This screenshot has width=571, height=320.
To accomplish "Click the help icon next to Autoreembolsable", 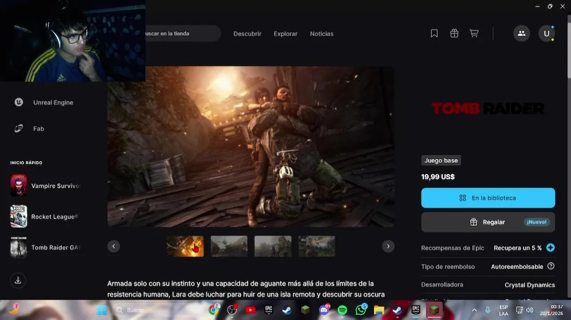I will [x=551, y=266].
